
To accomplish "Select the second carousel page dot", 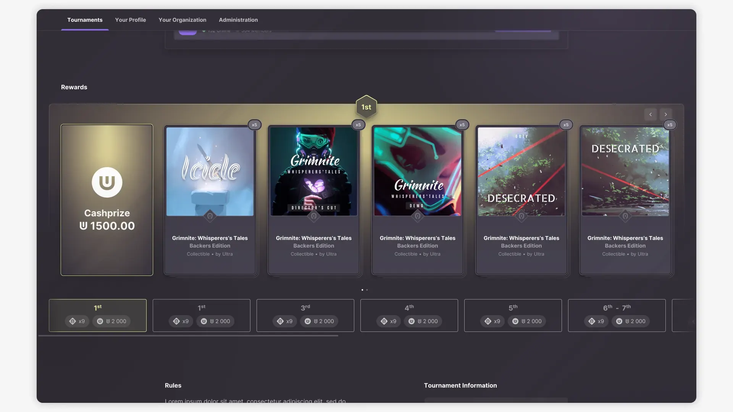I will 367,290.
